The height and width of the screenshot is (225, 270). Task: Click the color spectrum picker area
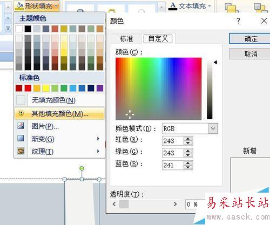pos(158,88)
